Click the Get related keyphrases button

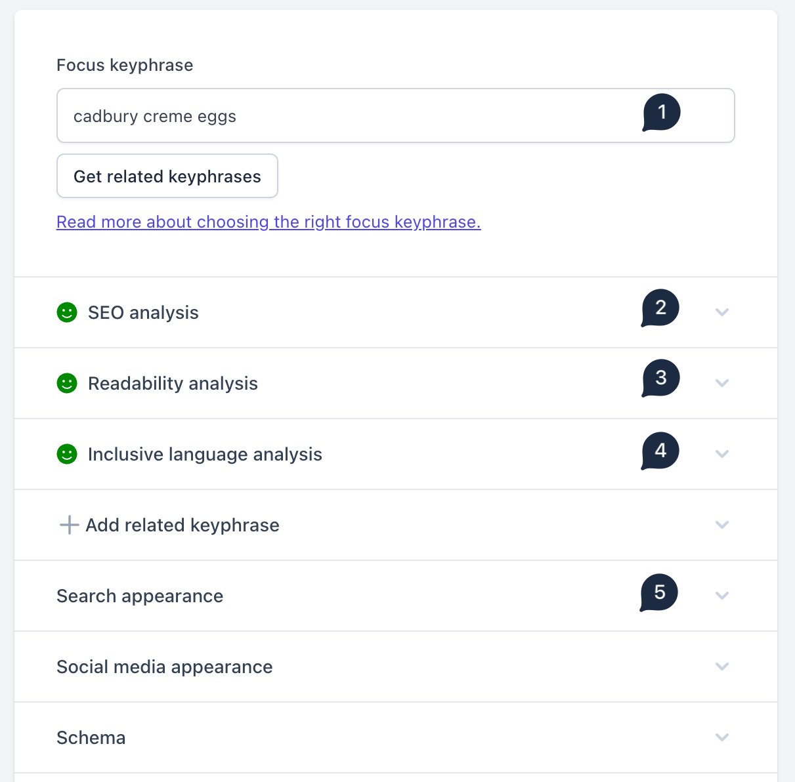tap(167, 176)
